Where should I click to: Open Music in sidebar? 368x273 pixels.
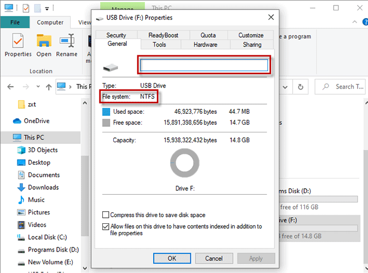(x=31, y=200)
